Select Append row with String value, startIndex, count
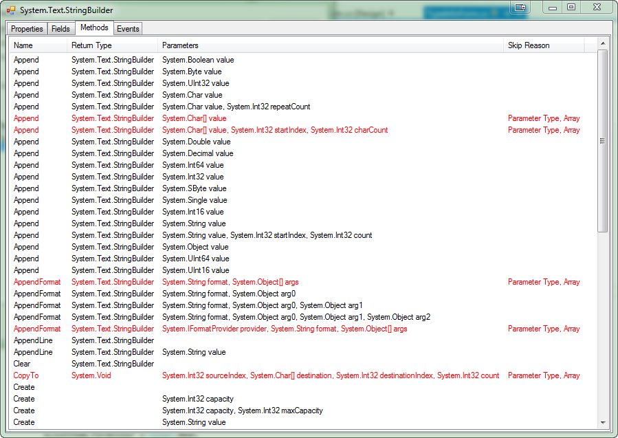 [303, 235]
